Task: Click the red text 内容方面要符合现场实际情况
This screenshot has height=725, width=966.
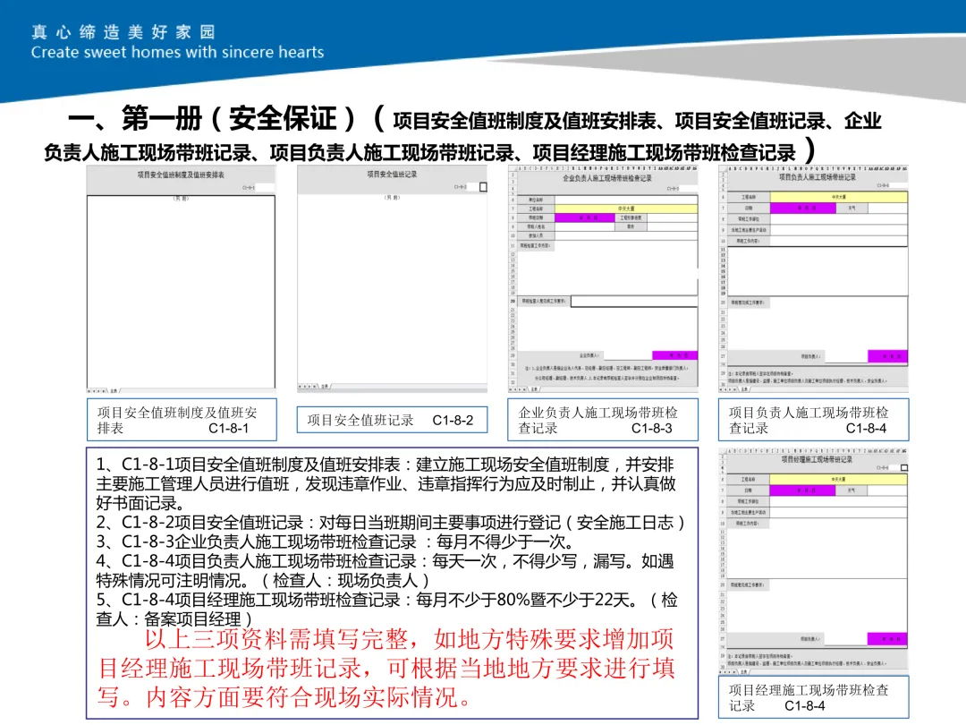Action: point(308,697)
